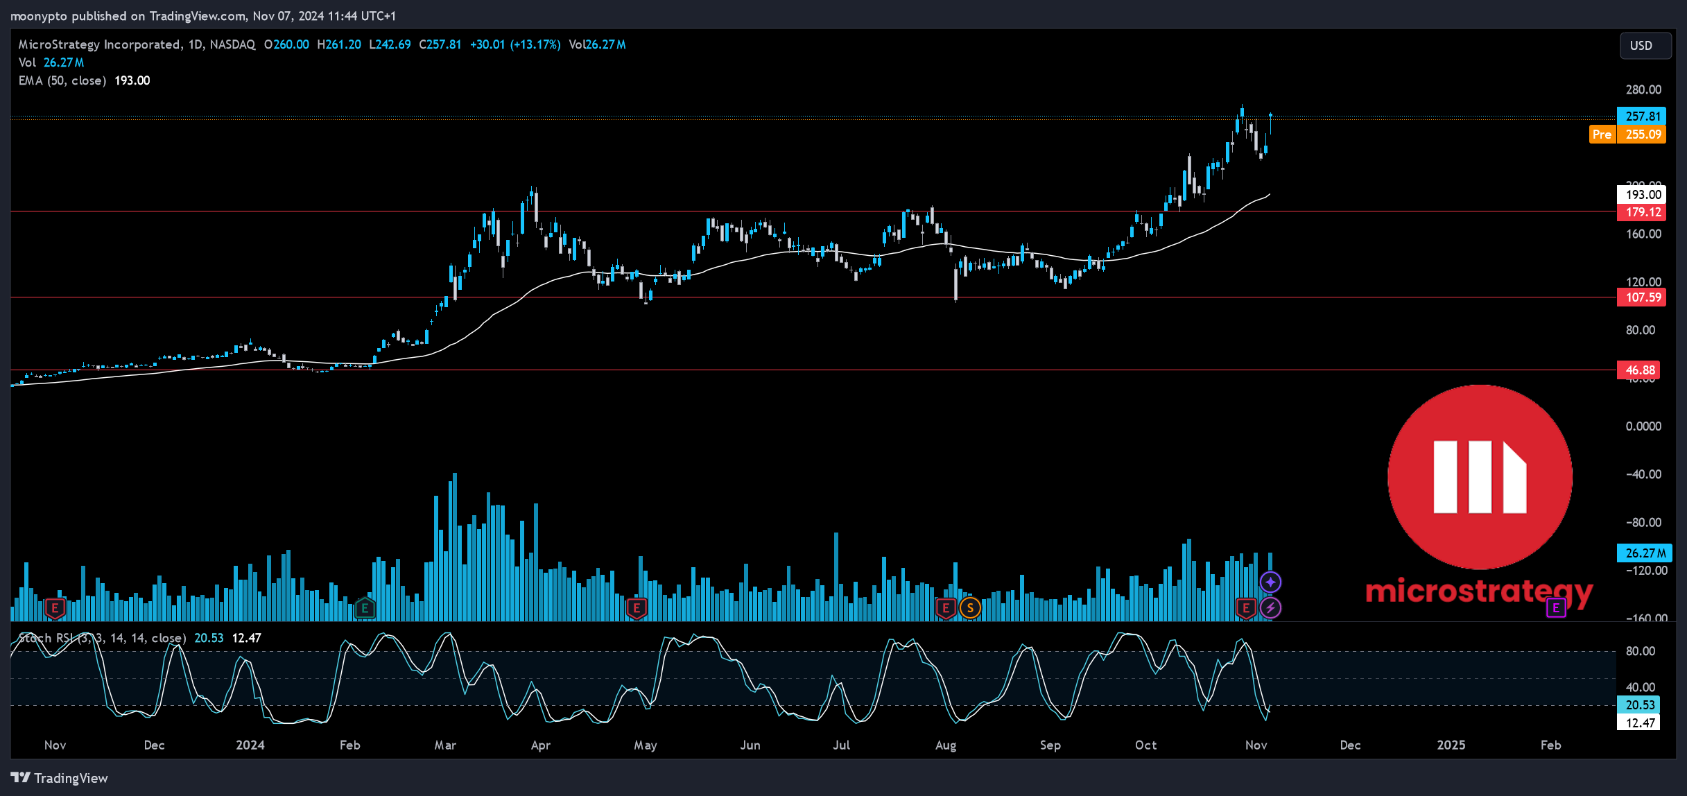Viewport: 1687px width, 796px height.
Task: Click the 0.0000 price scale tick
Action: coord(1643,426)
